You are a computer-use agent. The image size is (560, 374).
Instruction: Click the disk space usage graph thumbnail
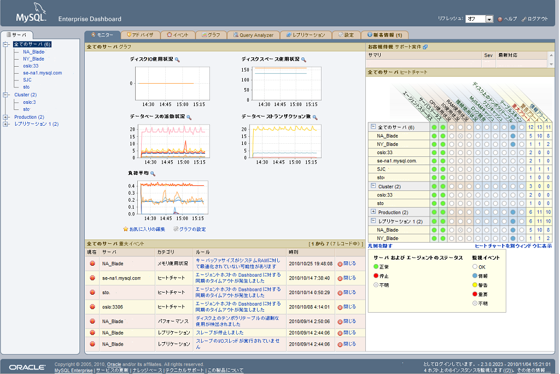pos(287,84)
